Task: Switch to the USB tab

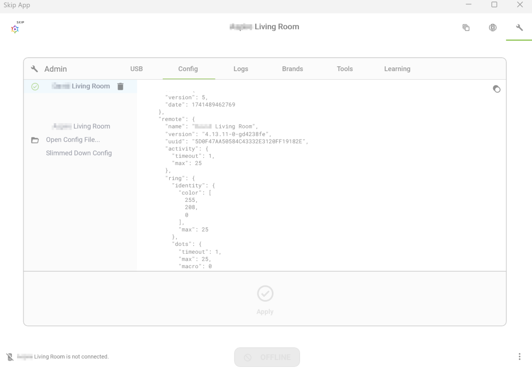Action: click(136, 69)
